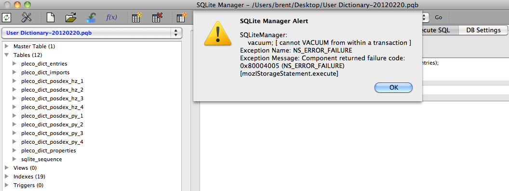Click the create-column table icon with star

181,17
